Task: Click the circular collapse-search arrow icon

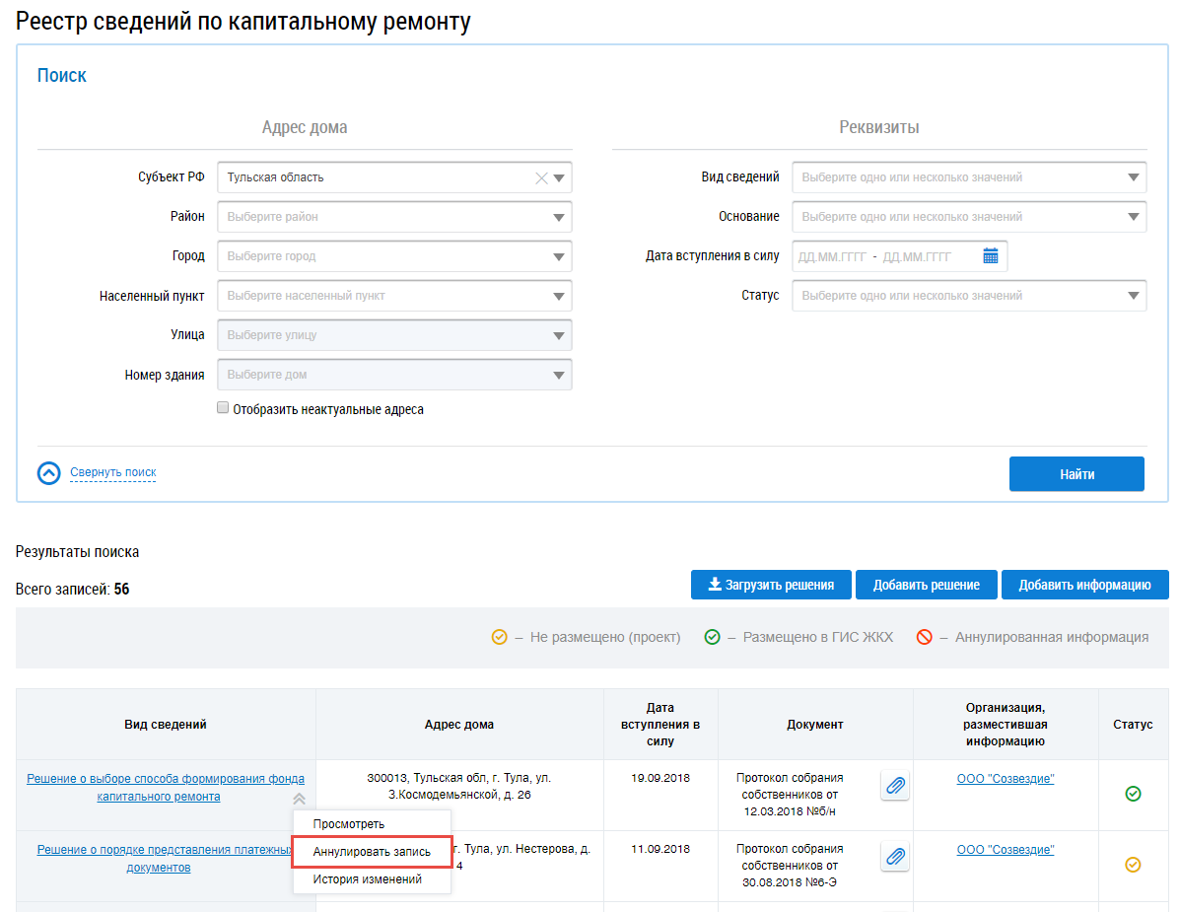Action: [49, 473]
